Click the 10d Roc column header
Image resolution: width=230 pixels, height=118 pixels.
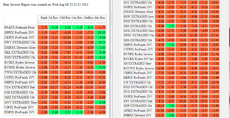click(x=65, y=18)
